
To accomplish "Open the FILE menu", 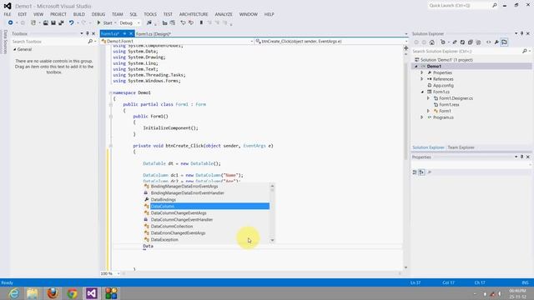I will click(x=8, y=14).
